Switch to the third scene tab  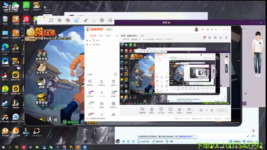(x=108, y=36)
